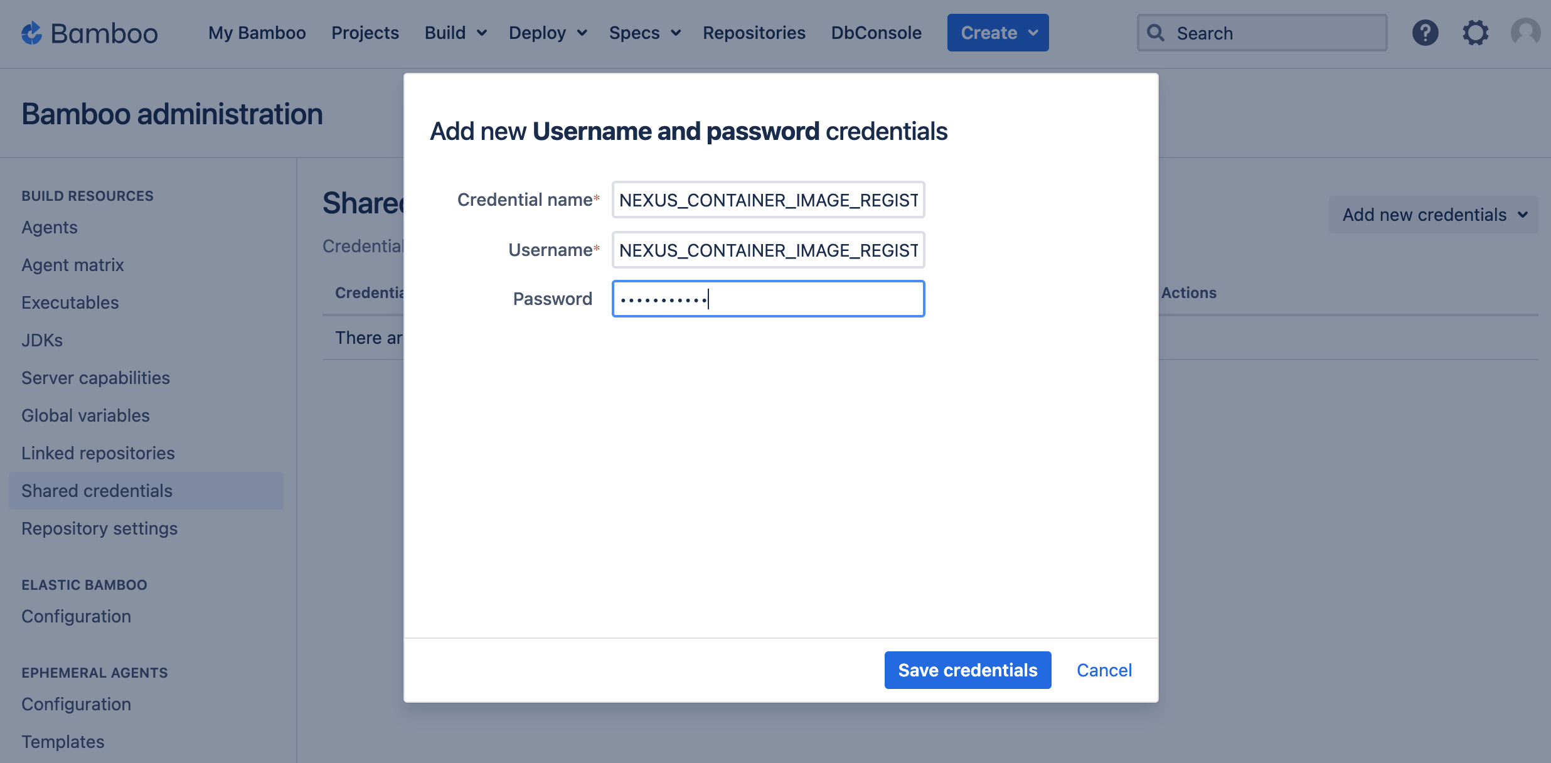1551x763 pixels.
Task: Click the search magnifier icon
Action: click(1156, 33)
